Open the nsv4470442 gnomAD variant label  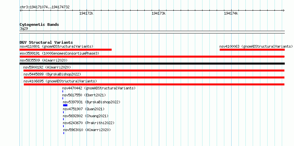coord(99,88)
